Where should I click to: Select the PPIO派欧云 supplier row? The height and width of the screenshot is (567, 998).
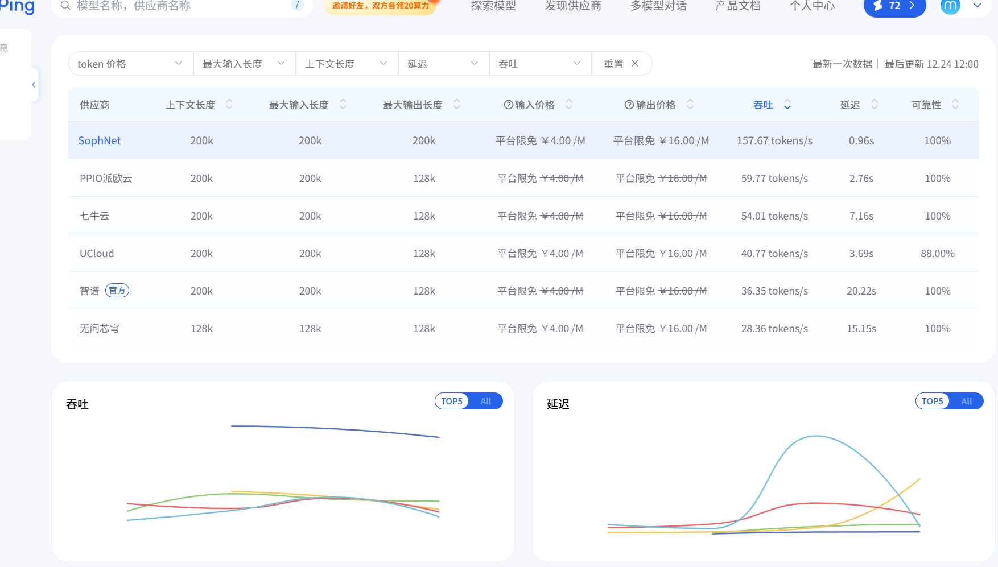point(523,178)
